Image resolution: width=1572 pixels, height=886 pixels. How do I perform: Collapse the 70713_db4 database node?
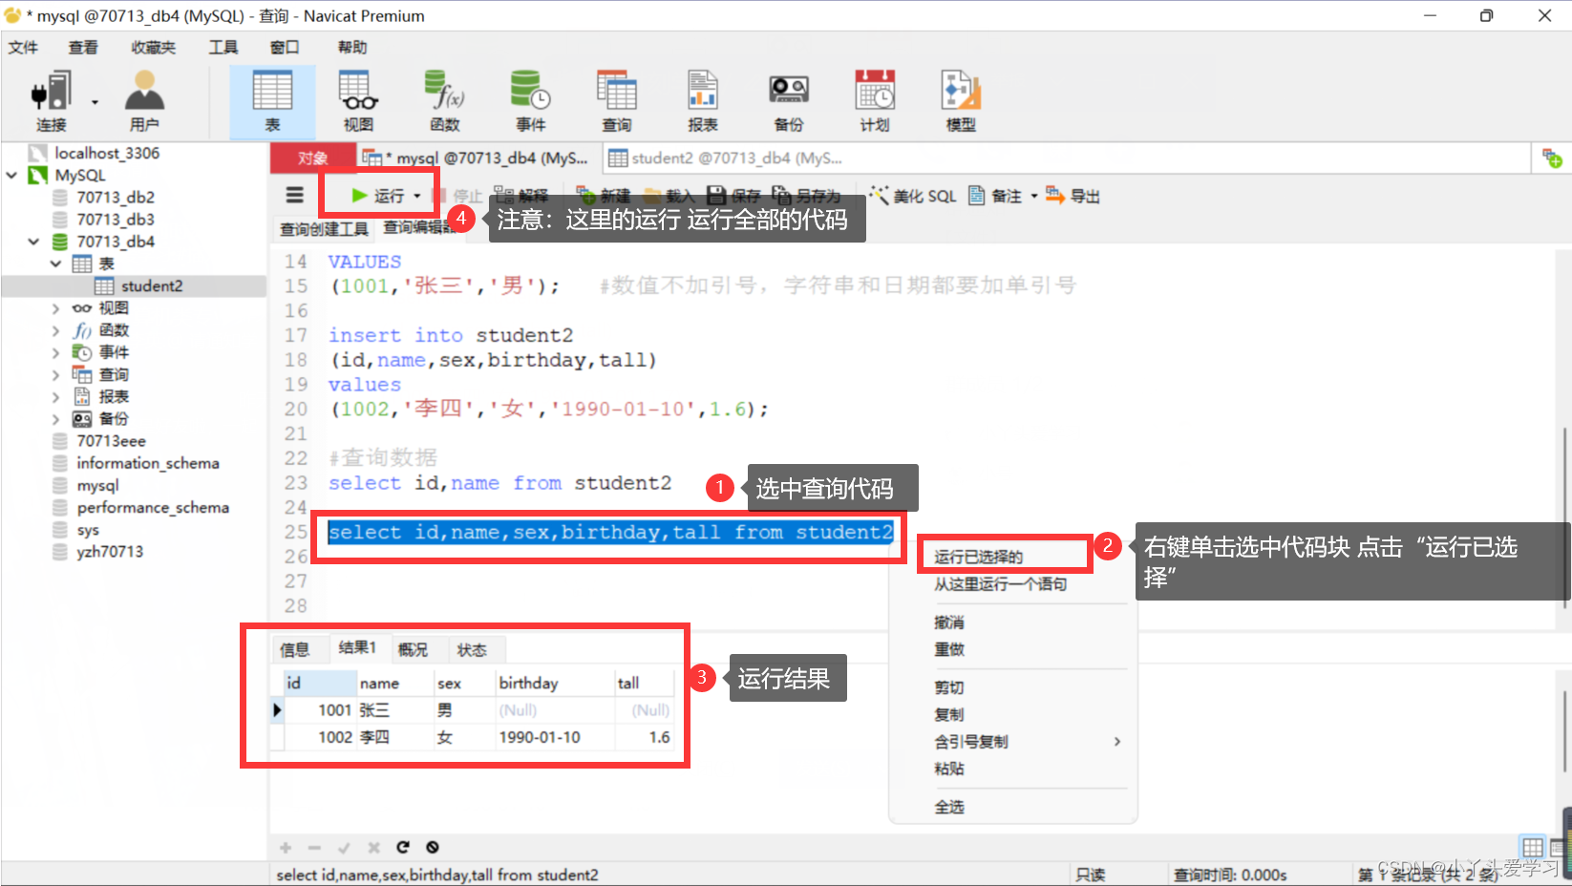point(34,242)
